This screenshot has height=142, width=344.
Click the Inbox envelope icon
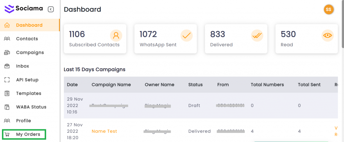(x=7, y=66)
